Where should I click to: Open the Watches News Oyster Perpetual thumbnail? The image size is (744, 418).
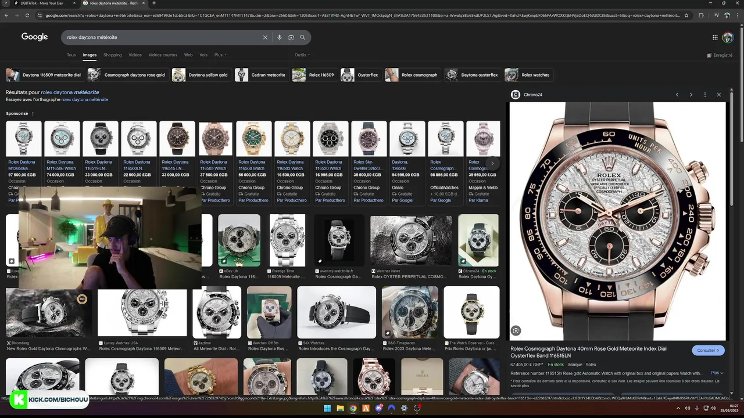pyautogui.click(x=411, y=240)
